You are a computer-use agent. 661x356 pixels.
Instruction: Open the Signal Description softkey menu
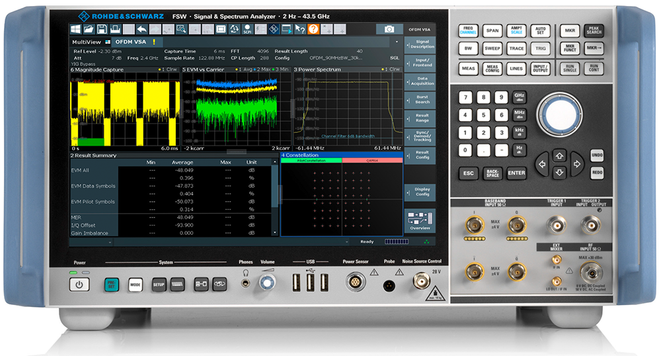pyautogui.click(x=420, y=44)
